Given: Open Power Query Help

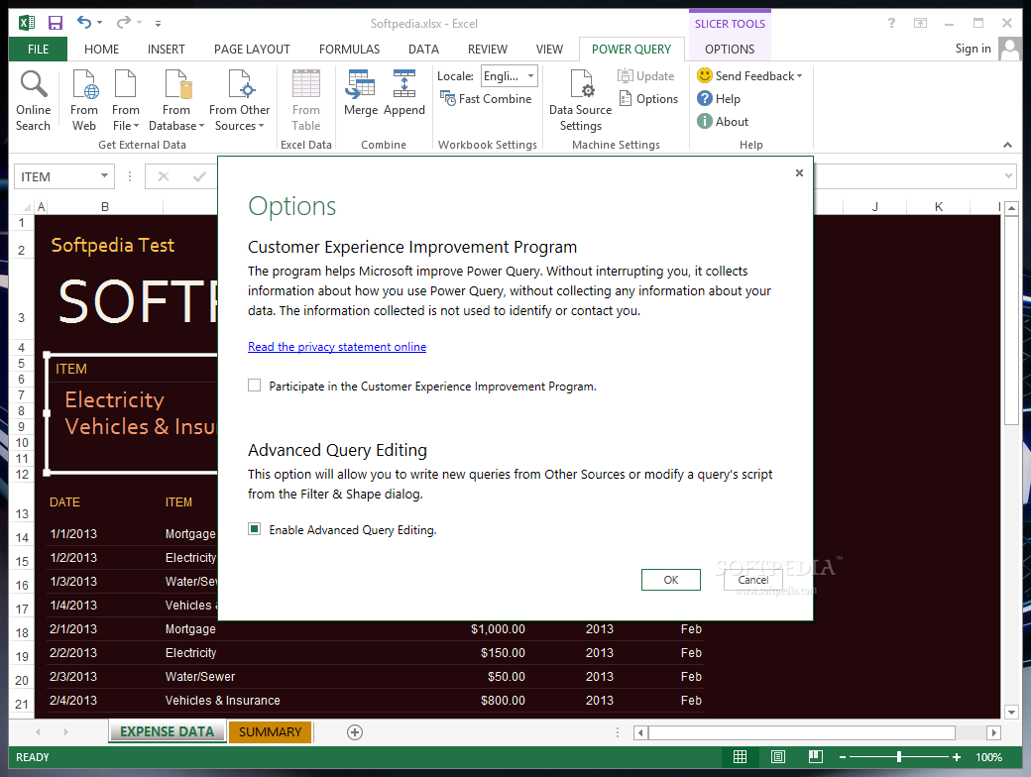Looking at the screenshot, I should point(719,98).
